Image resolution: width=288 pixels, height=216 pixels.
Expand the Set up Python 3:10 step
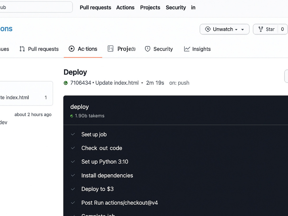point(105,162)
